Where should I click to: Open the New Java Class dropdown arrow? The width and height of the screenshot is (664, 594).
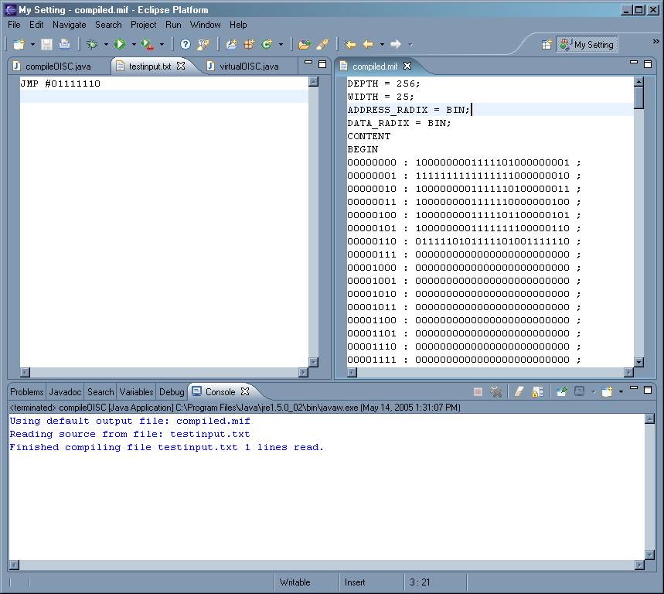pos(281,45)
